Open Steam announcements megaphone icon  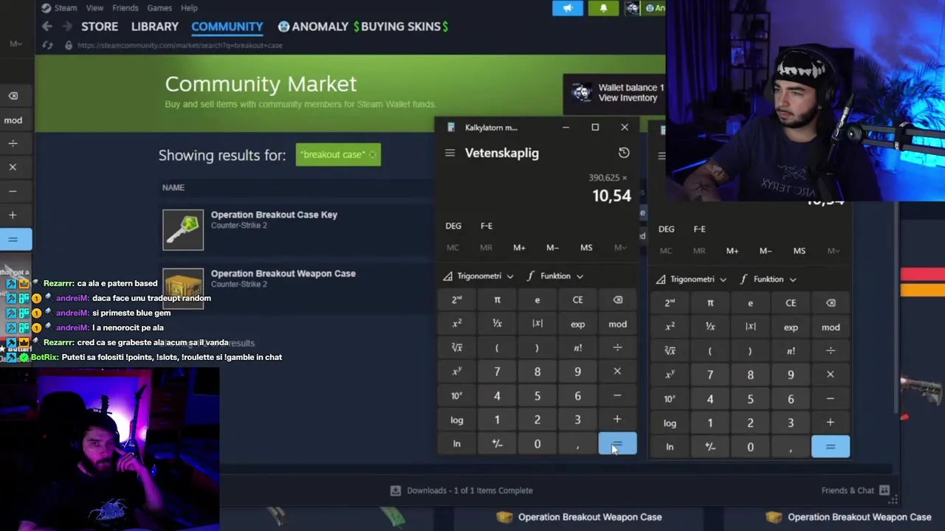(x=568, y=8)
